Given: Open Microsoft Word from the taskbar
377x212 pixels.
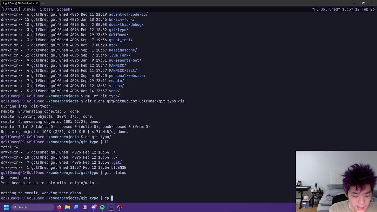Looking at the screenshot, I should click(x=76, y=207).
